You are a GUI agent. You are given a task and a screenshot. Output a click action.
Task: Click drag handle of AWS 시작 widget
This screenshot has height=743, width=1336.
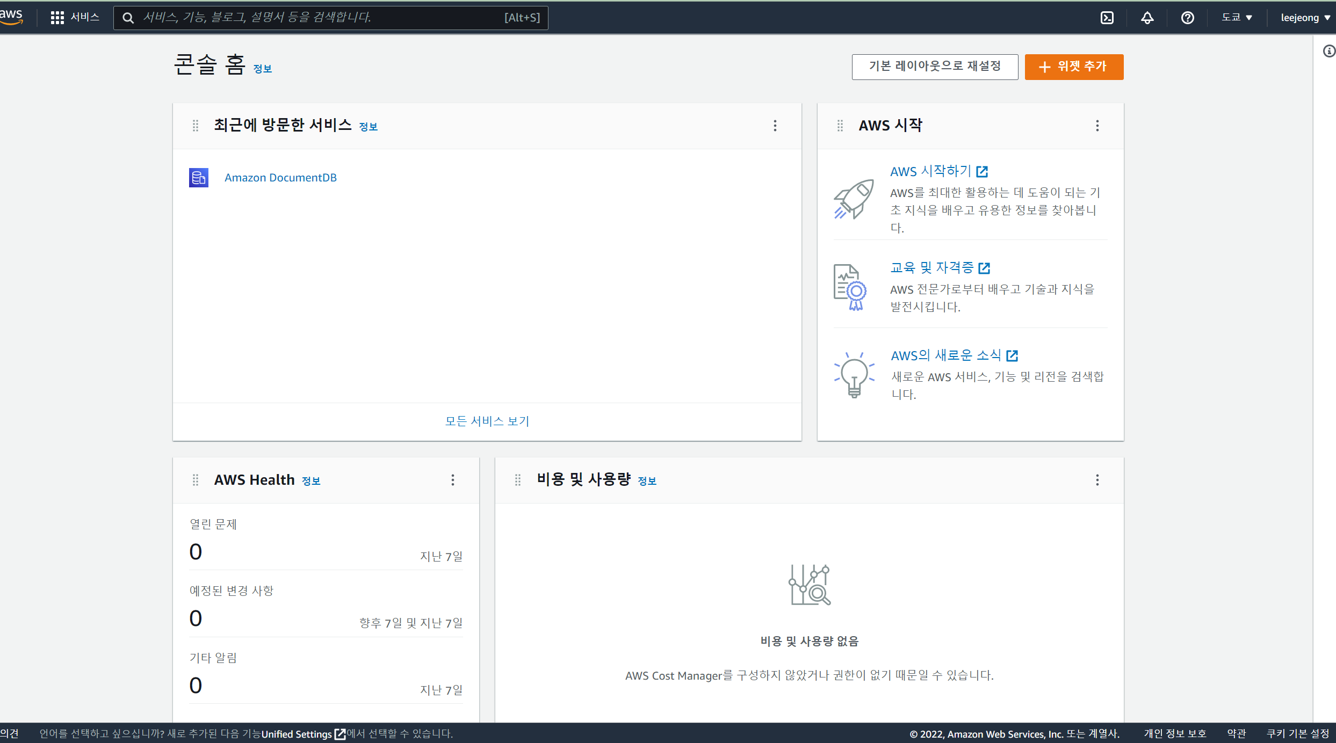840,126
